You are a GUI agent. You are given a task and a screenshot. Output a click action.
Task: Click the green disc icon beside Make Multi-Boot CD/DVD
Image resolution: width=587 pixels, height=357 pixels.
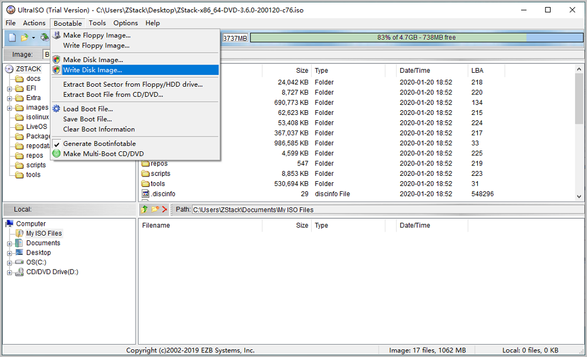(x=56, y=154)
